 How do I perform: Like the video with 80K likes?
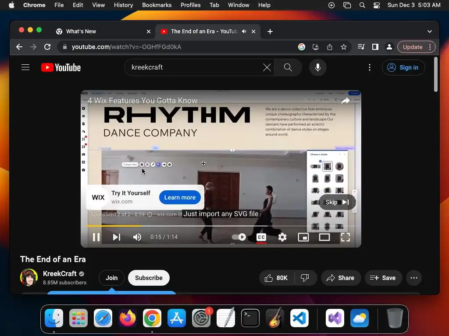pos(277,278)
